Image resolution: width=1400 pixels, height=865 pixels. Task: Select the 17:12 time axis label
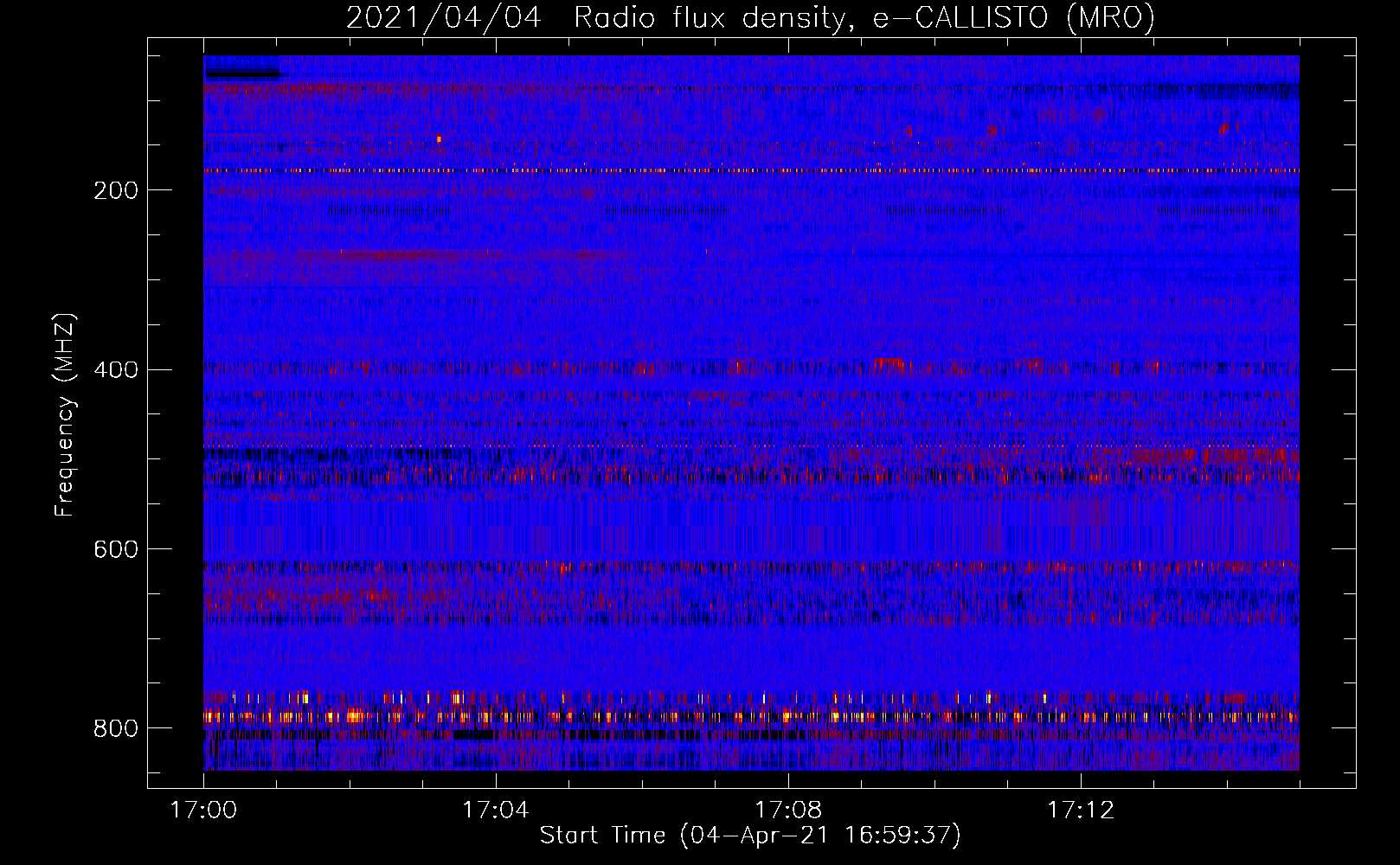pos(1080,811)
